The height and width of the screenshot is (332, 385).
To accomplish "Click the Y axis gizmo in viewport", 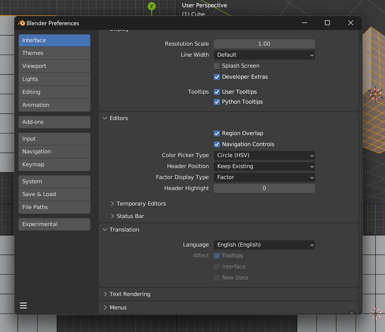I will [x=151, y=6].
